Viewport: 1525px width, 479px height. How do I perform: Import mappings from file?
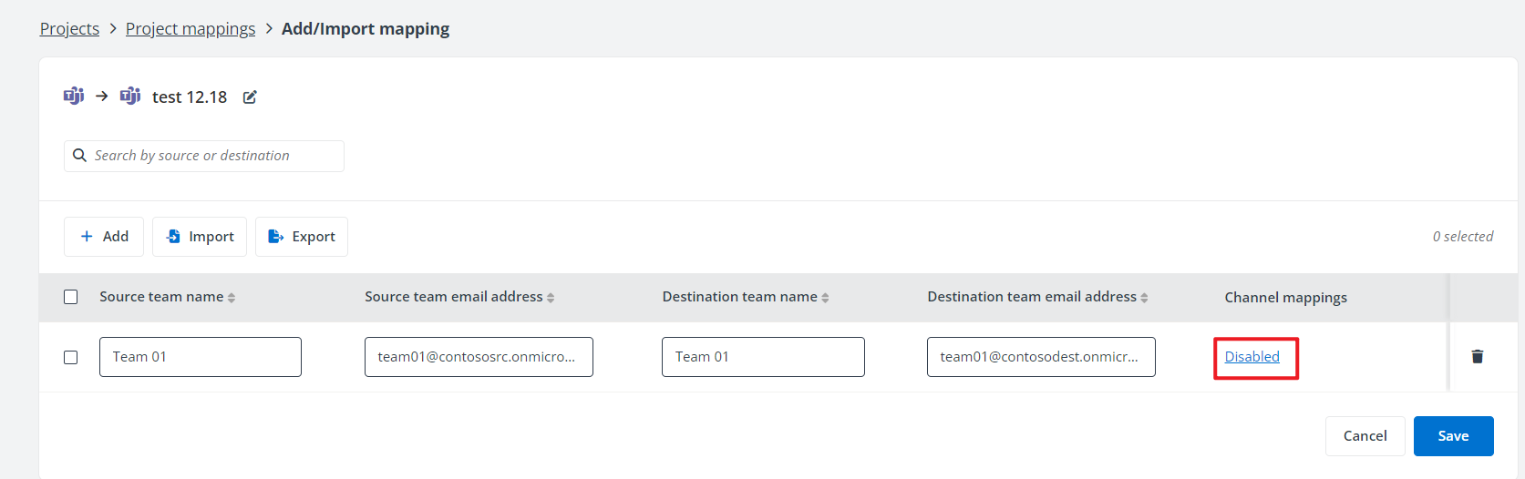tap(200, 237)
